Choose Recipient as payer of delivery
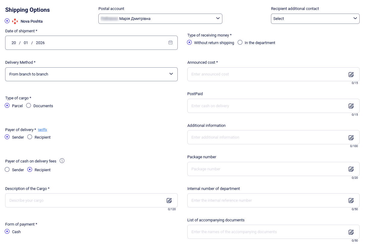 (30, 137)
